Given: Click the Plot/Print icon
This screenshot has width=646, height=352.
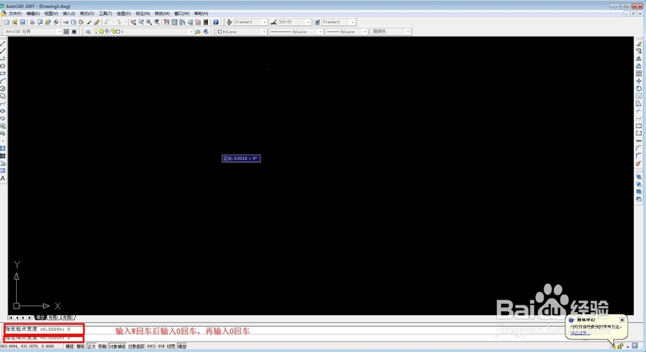Looking at the screenshot, I should pos(32,22).
